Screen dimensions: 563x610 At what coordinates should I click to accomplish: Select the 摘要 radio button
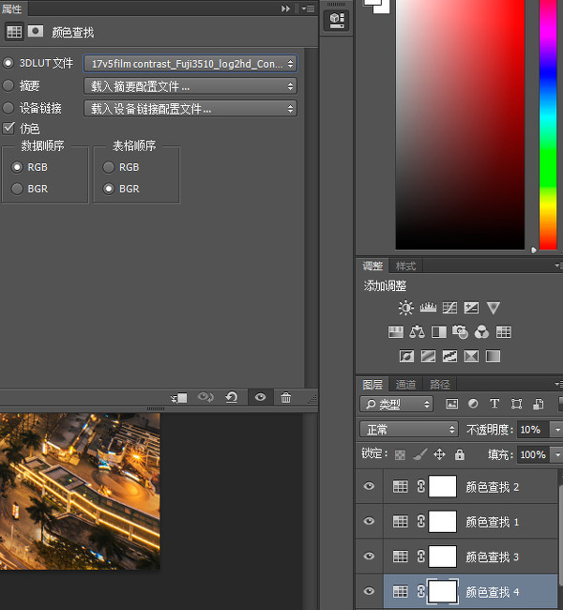click(9, 85)
